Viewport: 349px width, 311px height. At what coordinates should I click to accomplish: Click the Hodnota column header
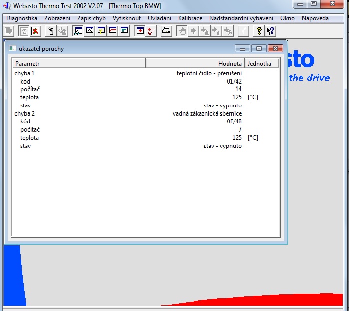tap(195, 63)
